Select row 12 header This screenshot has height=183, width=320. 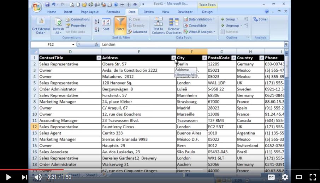click(x=35, y=127)
